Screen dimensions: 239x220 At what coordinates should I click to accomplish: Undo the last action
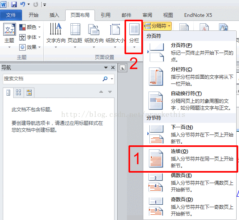tap(23, 4)
